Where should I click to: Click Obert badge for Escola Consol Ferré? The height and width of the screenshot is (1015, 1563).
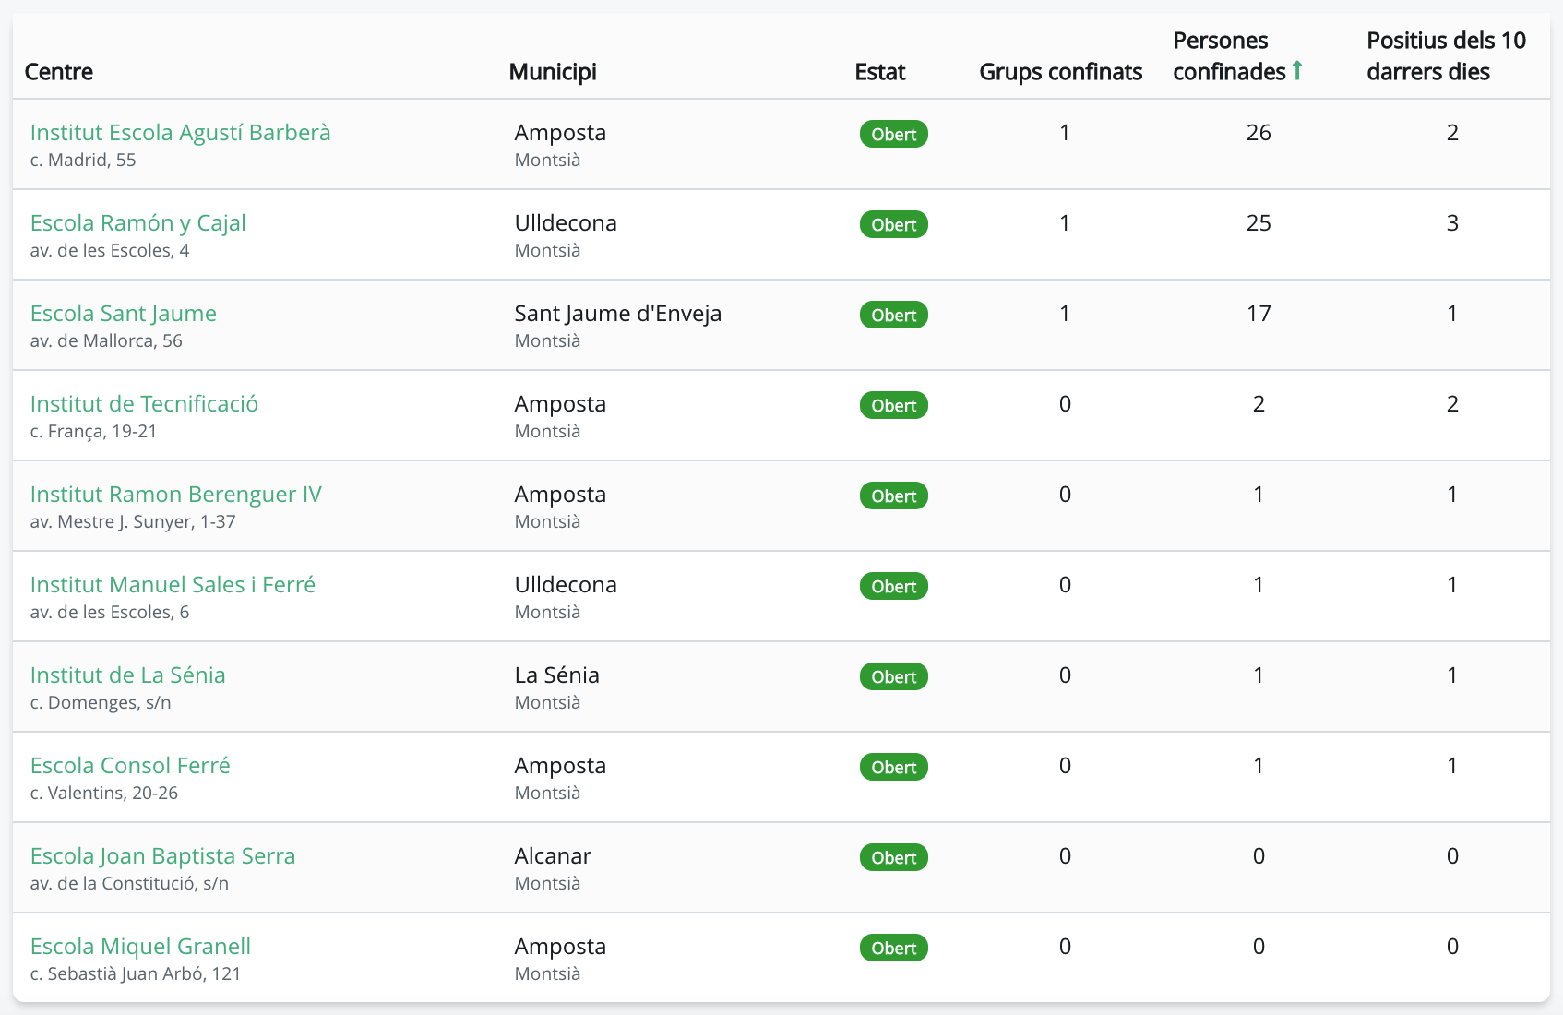coord(894,767)
